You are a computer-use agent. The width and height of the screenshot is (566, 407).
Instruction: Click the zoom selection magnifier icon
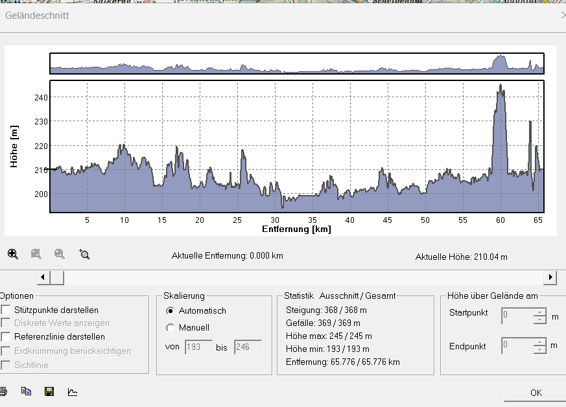tap(84, 254)
